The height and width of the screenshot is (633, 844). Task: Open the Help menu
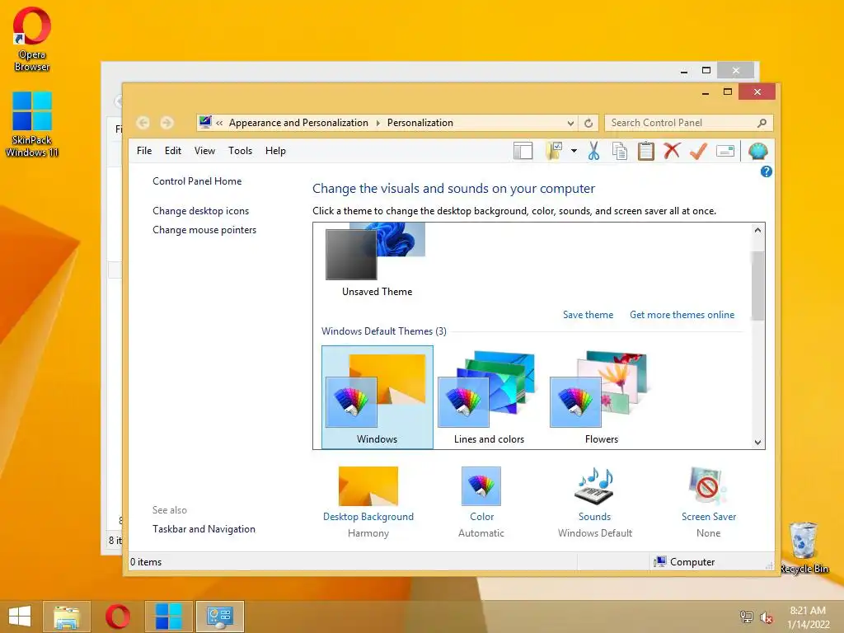click(275, 151)
